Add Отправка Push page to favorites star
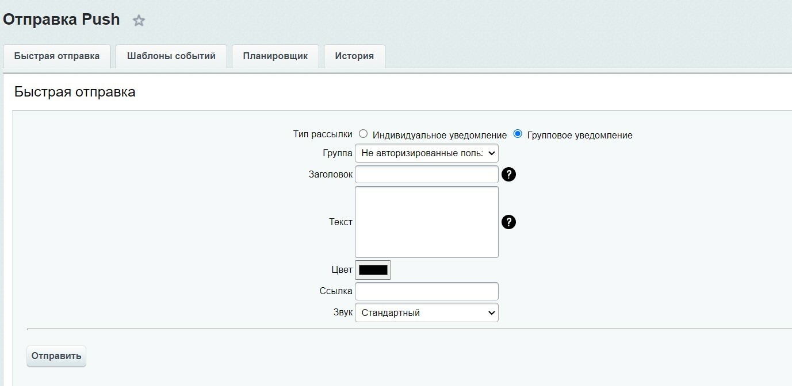This screenshot has width=792, height=386. click(139, 21)
